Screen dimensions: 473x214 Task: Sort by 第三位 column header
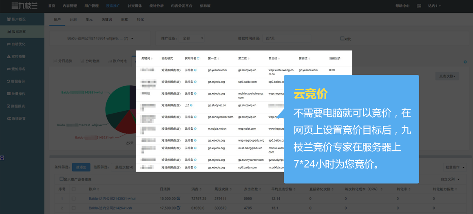tap(274, 59)
